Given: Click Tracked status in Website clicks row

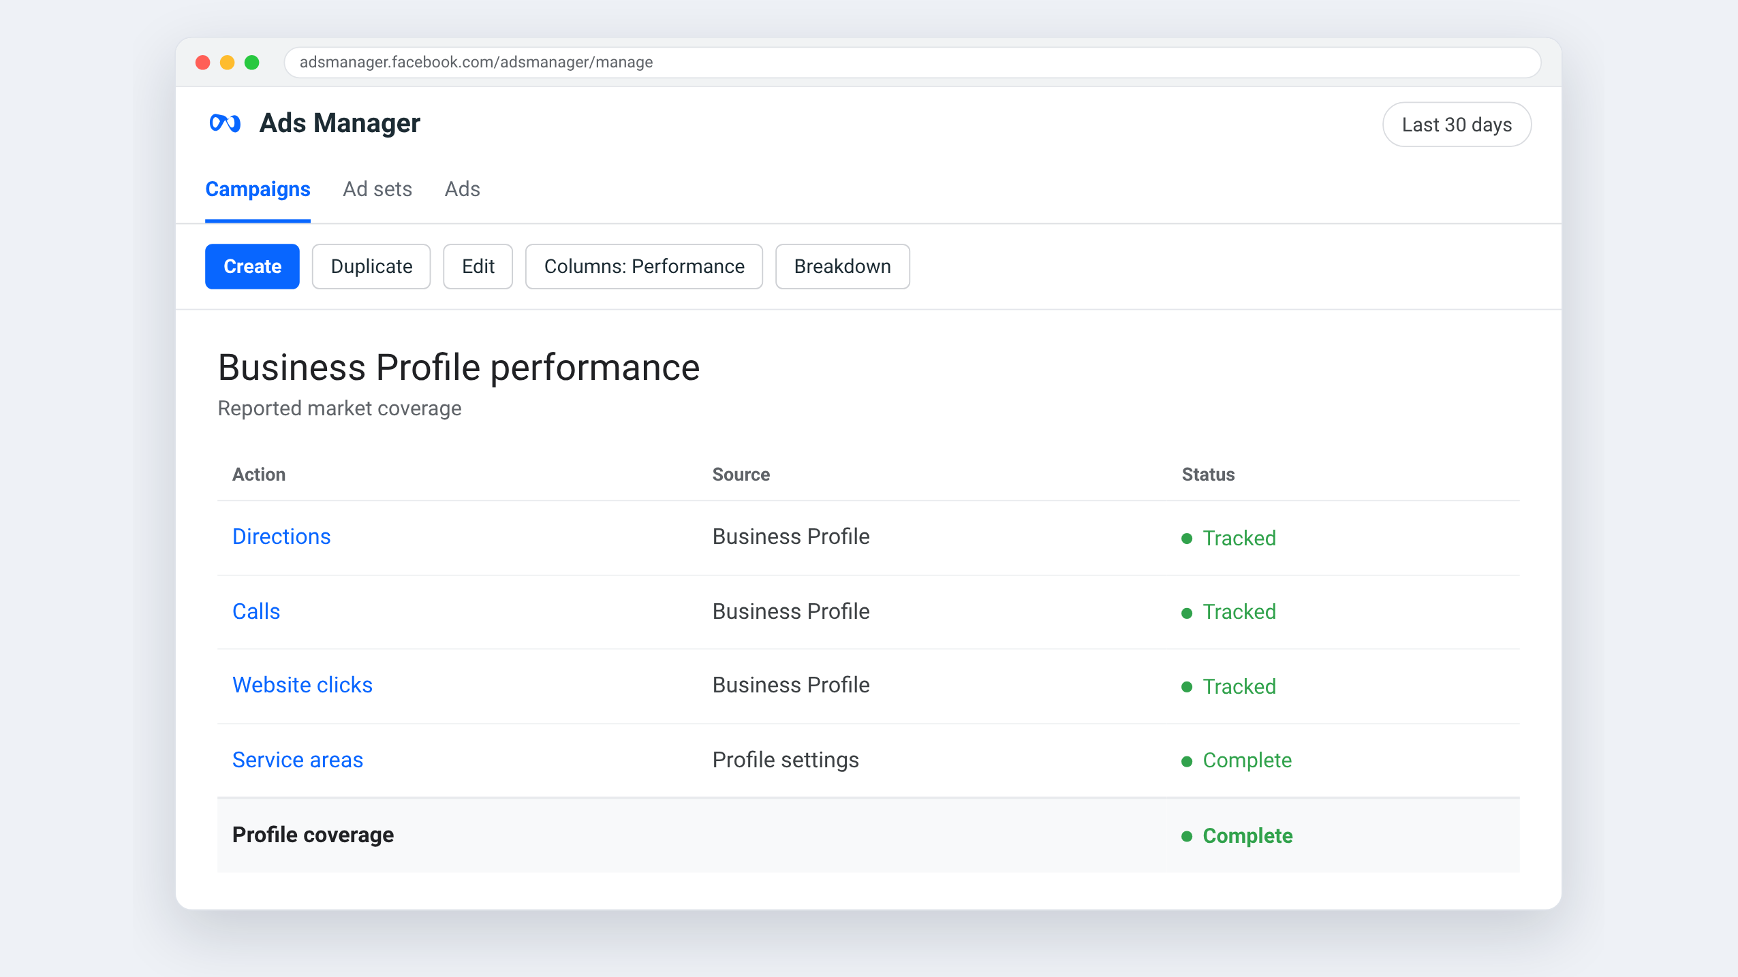Looking at the screenshot, I should [x=1229, y=686].
